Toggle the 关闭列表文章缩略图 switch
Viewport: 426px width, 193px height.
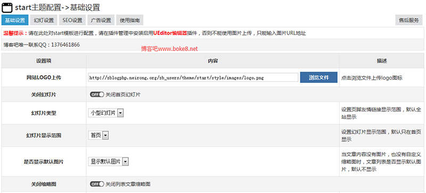[97, 184]
